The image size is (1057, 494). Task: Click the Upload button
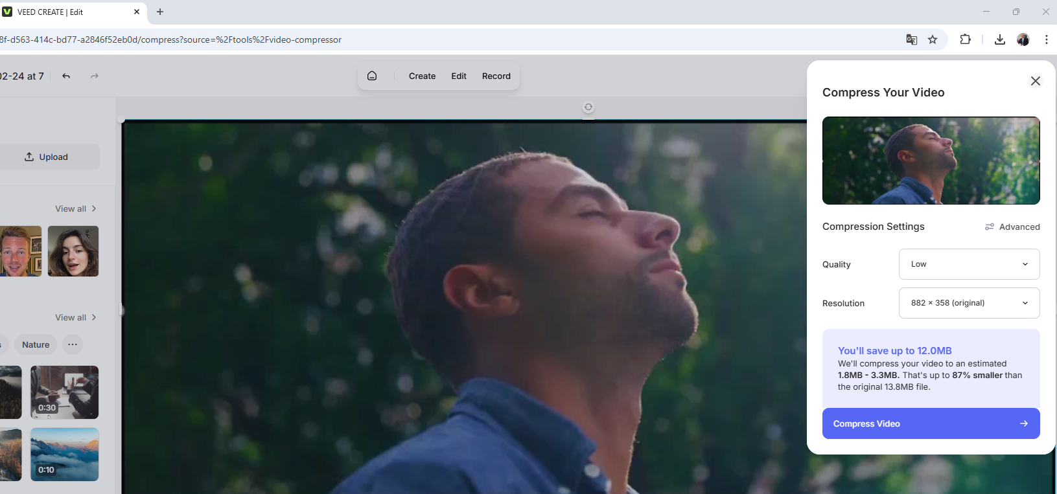(x=47, y=157)
